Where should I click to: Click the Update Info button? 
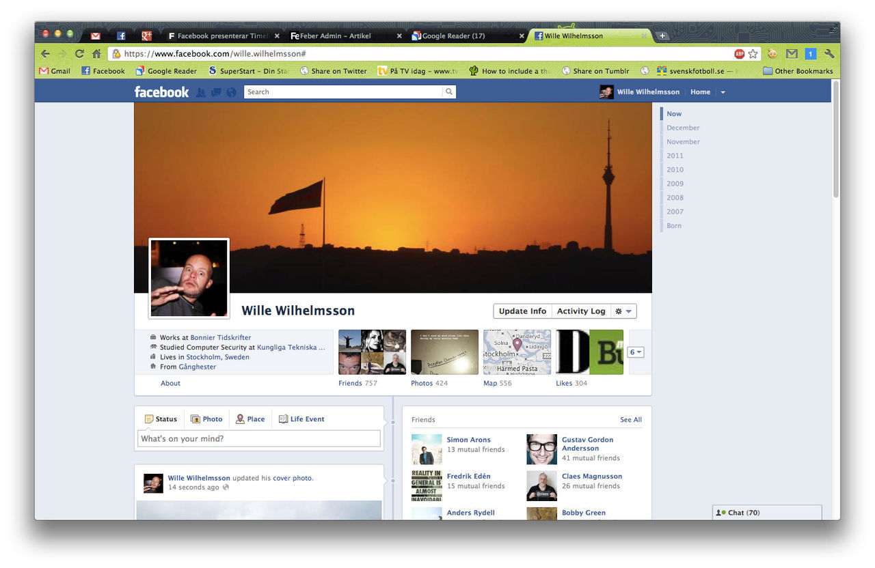coord(522,311)
